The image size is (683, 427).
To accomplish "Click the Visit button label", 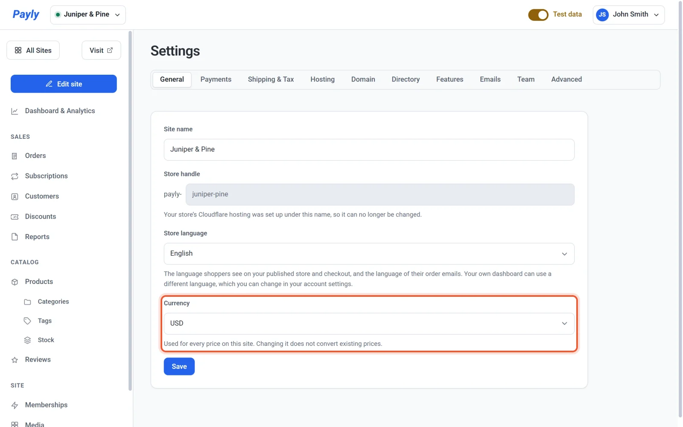I will pos(96,50).
